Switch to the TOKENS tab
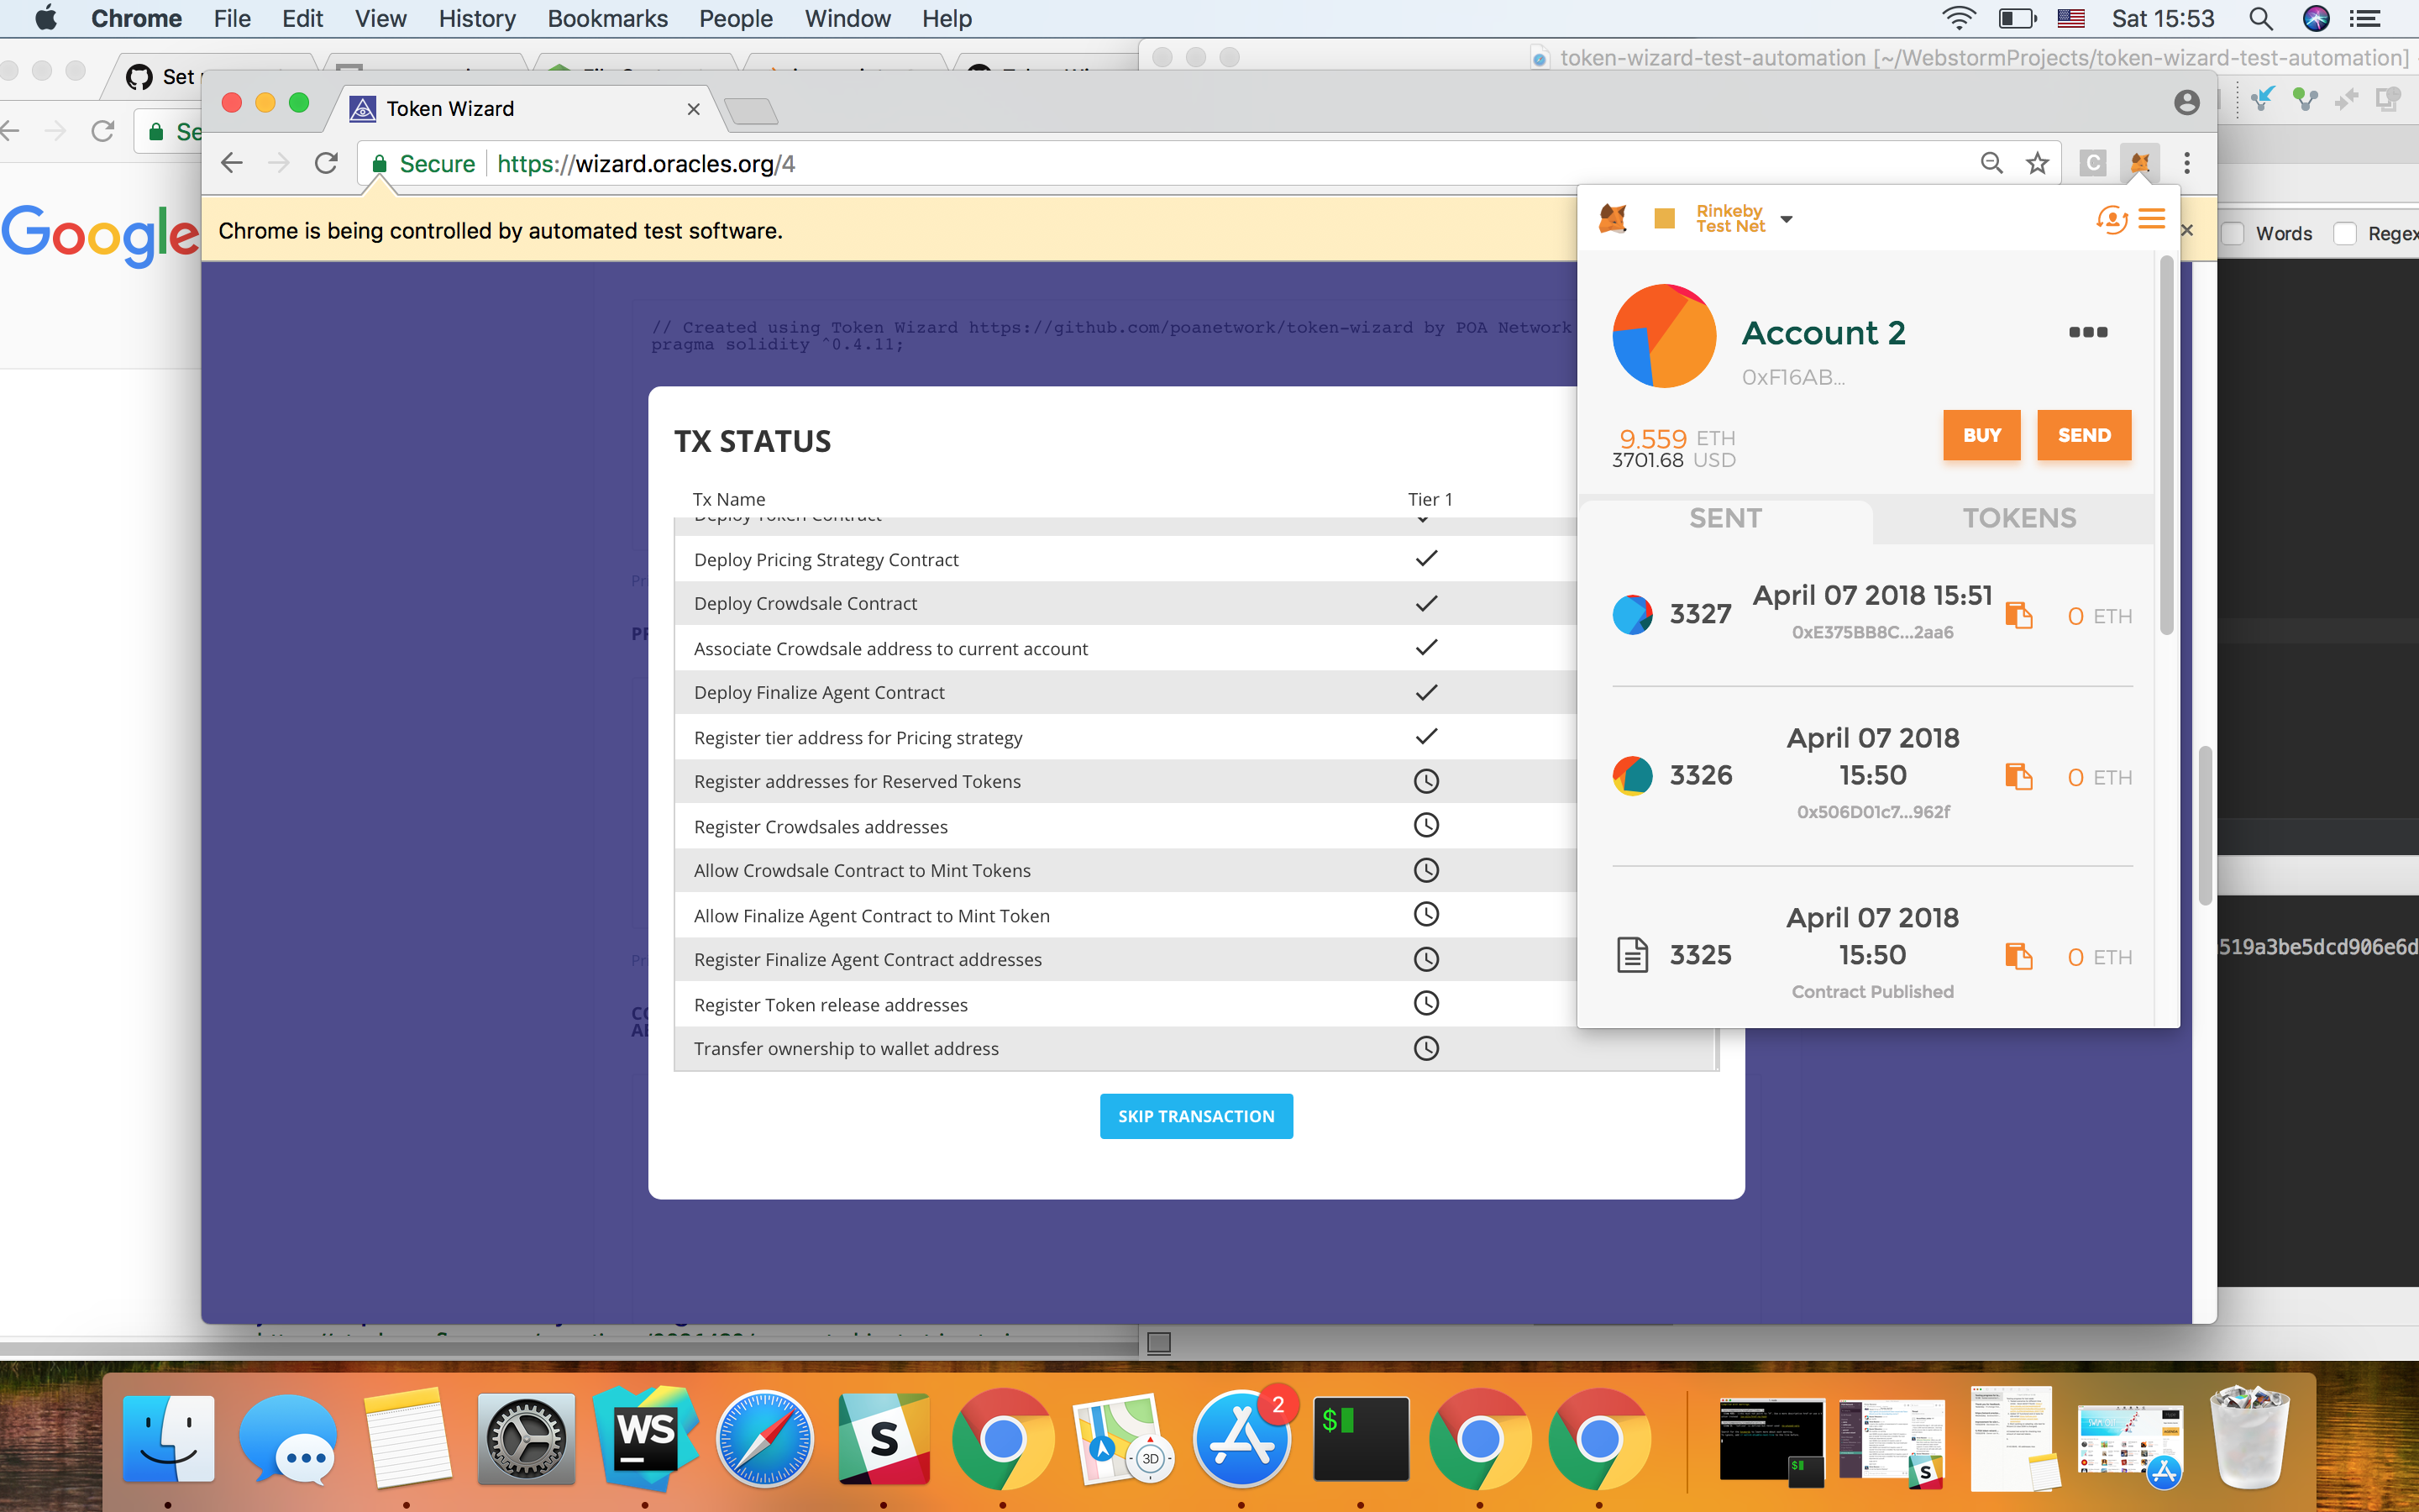 [x=2018, y=518]
